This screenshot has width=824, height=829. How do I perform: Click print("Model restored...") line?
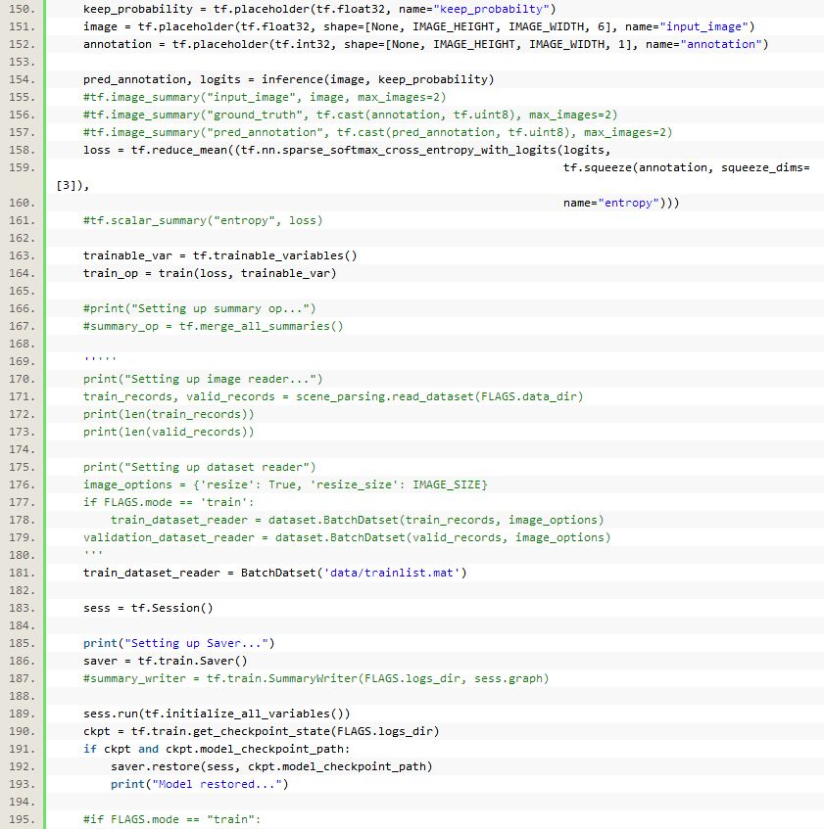[x=200, y=785]
